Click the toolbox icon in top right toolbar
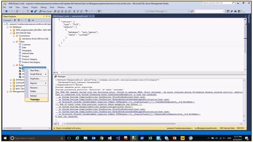Screen dimensions: 253x142 tap(236, 11)
